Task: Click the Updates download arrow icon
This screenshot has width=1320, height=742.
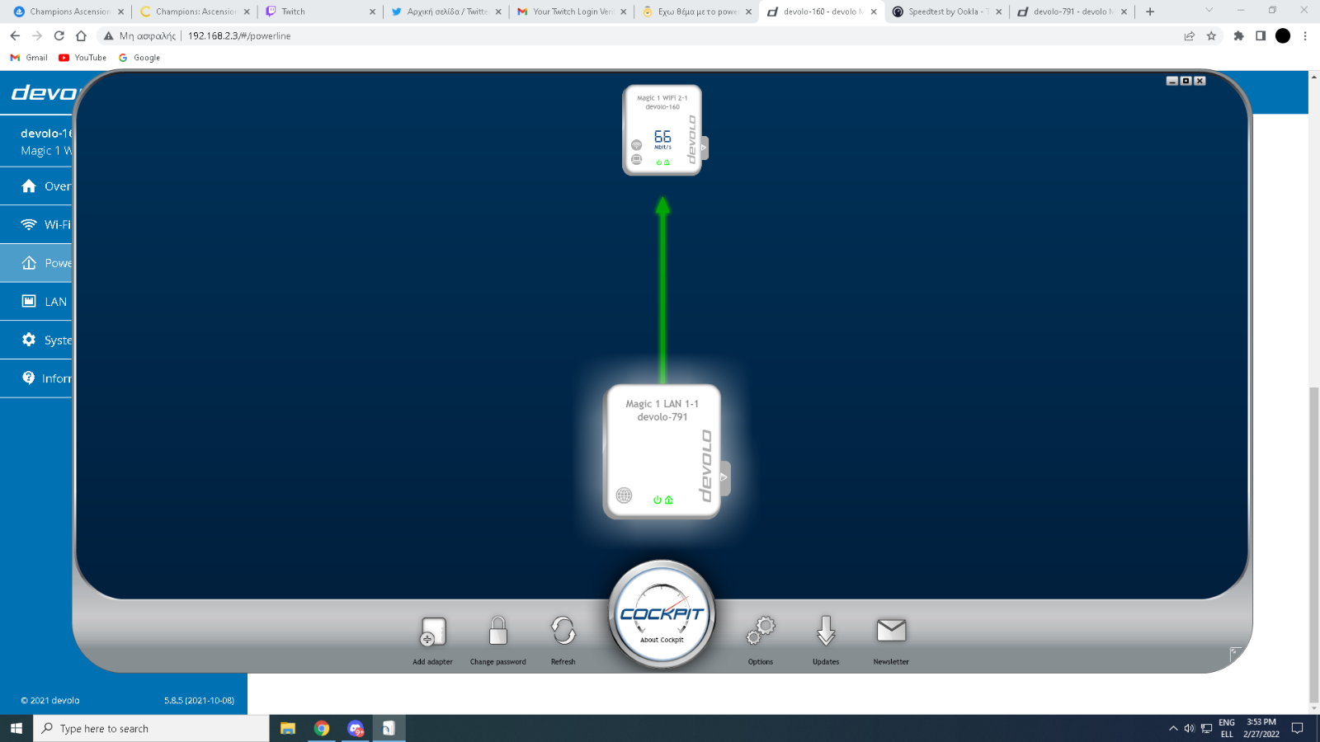Action: tap(826, 631)
